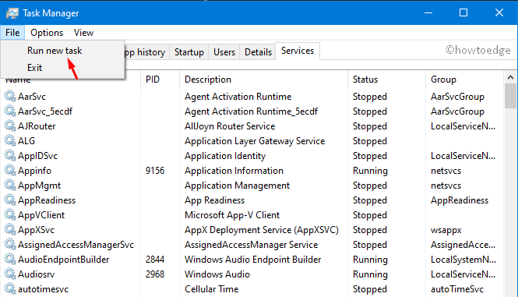Select the AppVClient service name
Screen dimensions: 518x297
41,215
